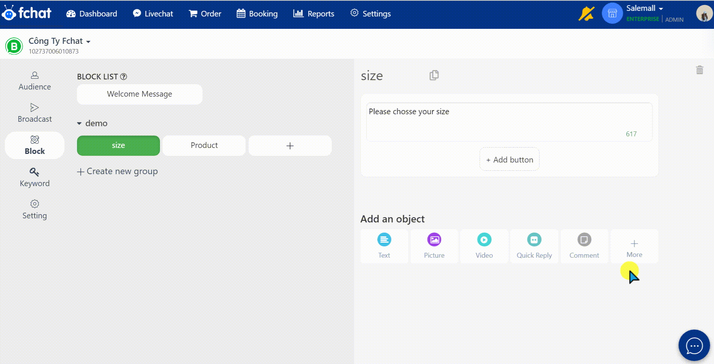This screenshot has width=714, height=364.
Task: Expand More objects
Action: 634,246
